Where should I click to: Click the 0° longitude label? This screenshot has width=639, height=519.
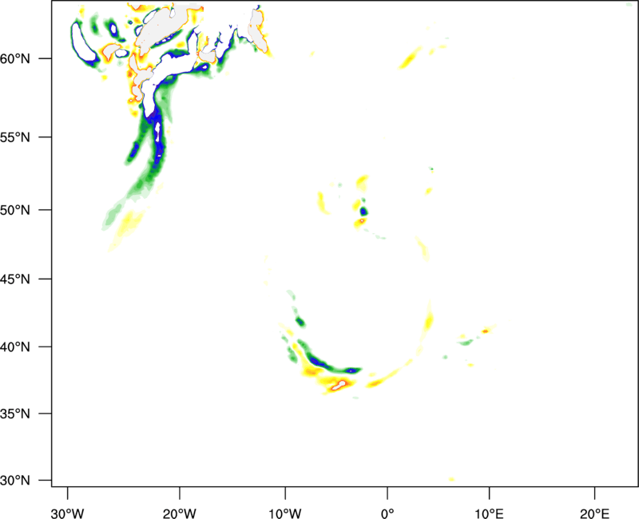pos(387,513)
